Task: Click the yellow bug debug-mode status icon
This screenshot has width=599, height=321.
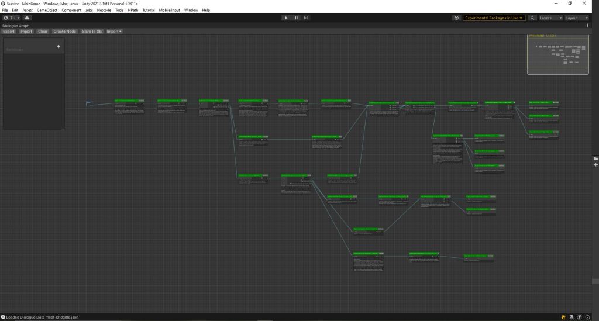Action: point(563,317)
